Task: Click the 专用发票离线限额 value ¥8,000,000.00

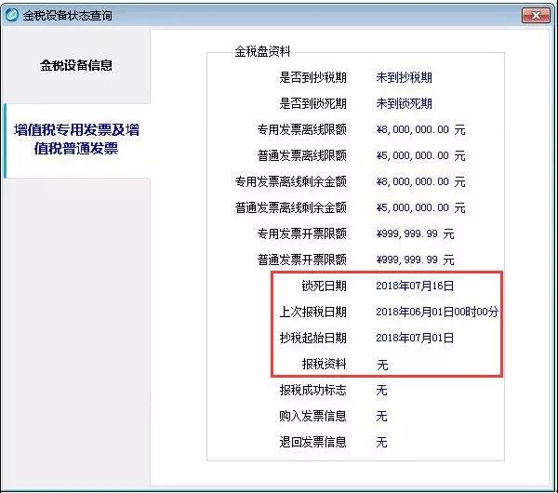Action: [x=420, y=129]
